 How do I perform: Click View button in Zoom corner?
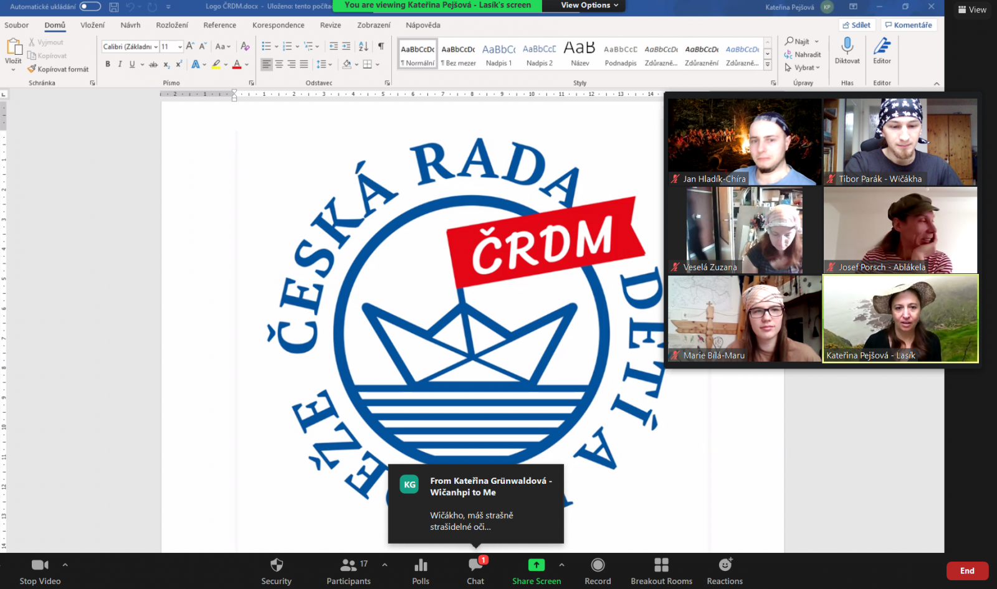(972, 9)
